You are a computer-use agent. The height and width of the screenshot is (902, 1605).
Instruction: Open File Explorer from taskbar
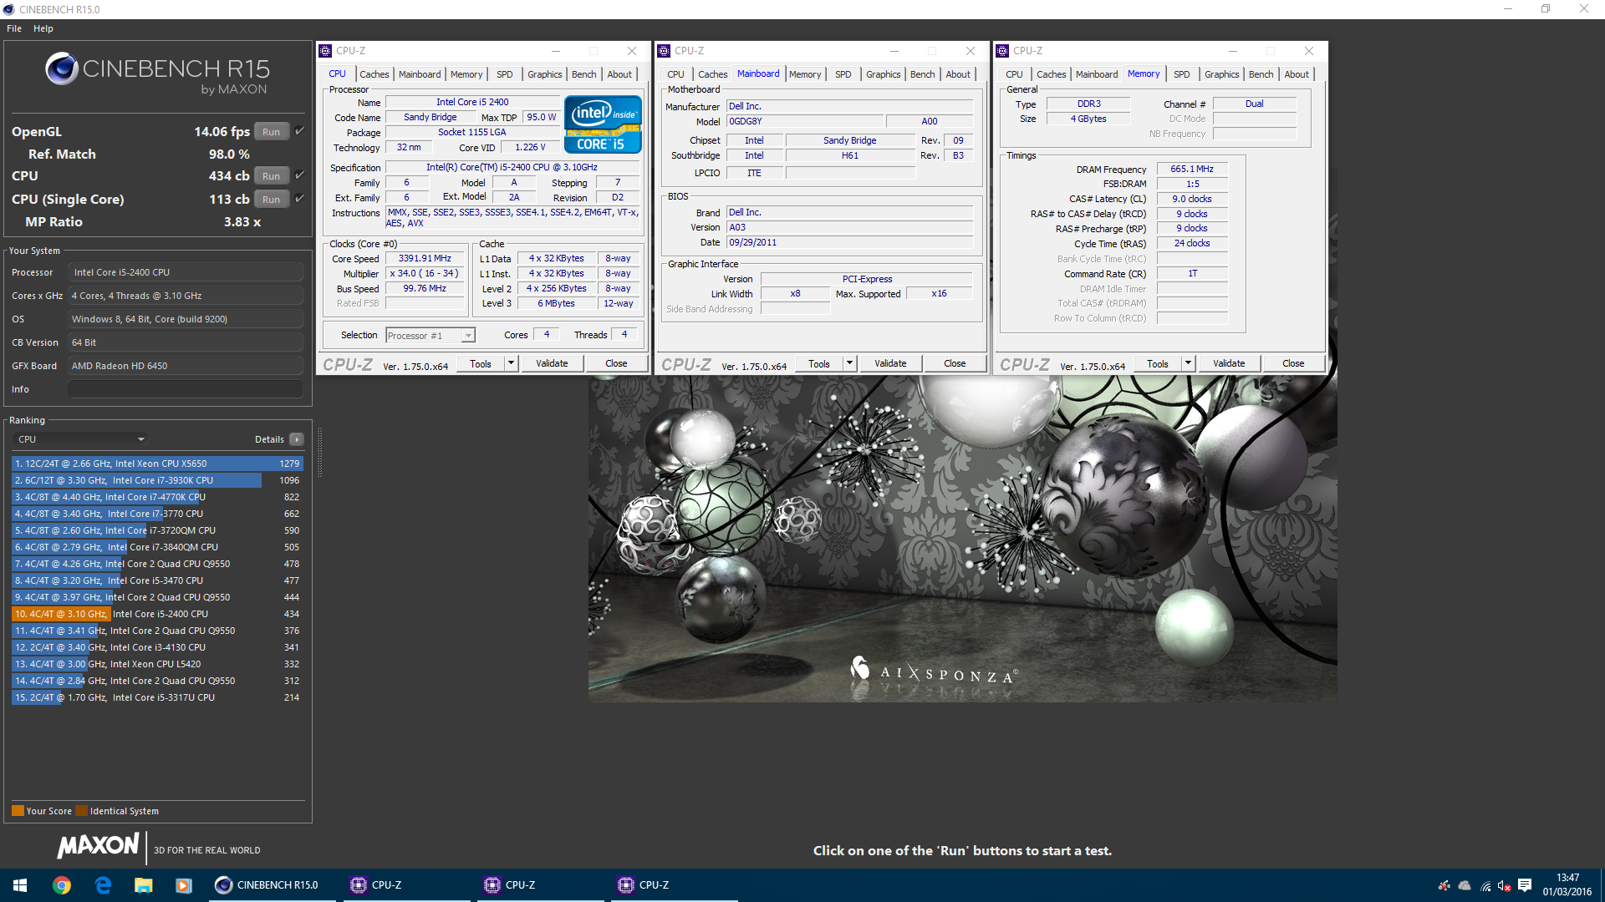(x=143, y=885)
